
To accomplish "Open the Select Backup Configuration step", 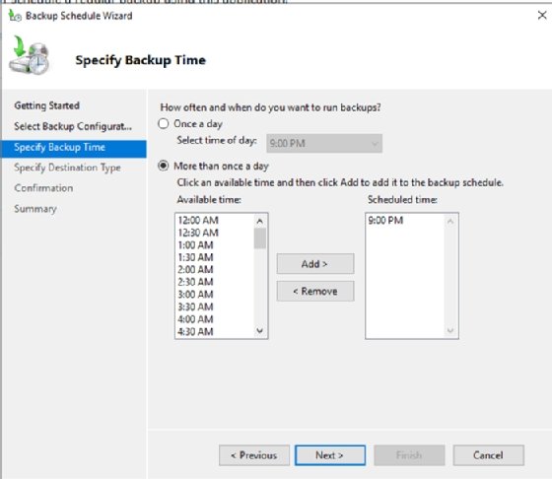I will pos(73,126).
